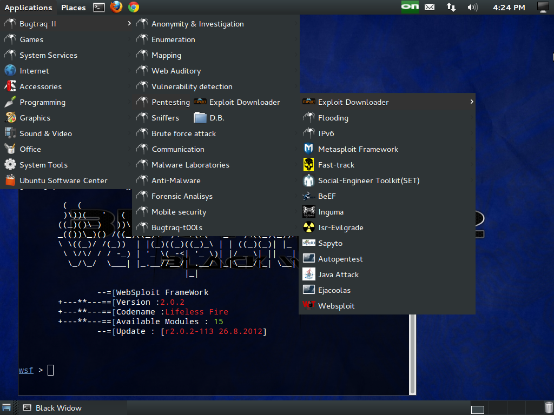Open the Anonymity & Investigation menu

point(216,24)
